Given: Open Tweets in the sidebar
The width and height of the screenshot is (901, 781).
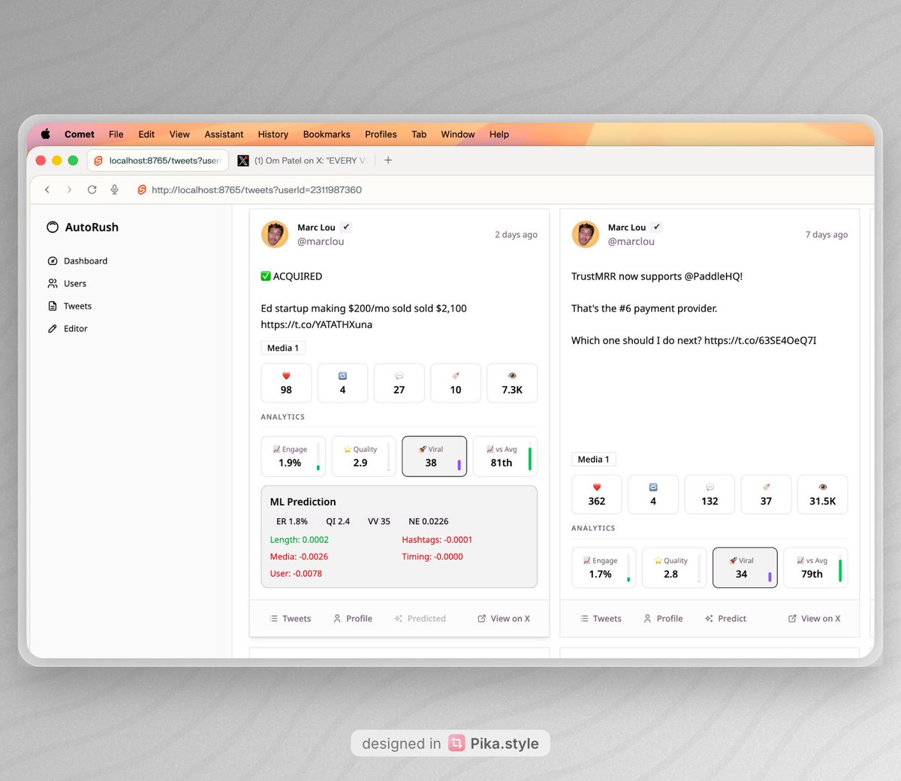Looking at the screenshot, I should tap(70, 306).
